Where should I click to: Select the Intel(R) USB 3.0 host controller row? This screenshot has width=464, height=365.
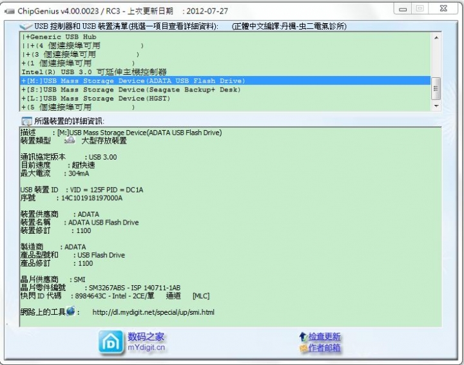pyautogui.click(x=226, y=72)
